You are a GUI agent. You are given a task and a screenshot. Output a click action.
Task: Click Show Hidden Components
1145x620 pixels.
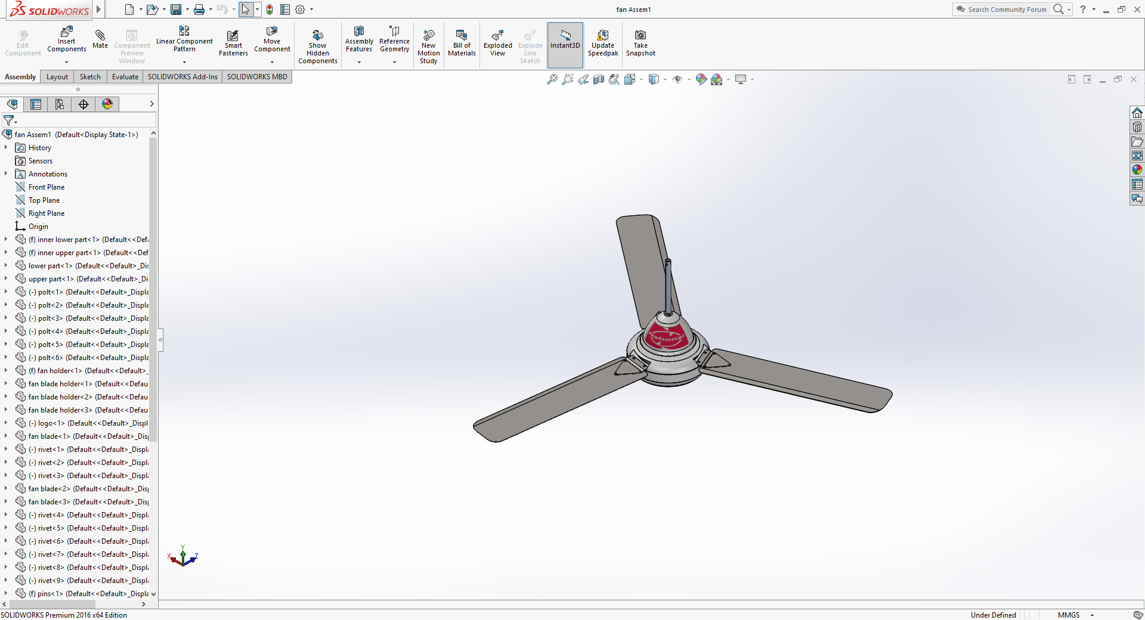point(318,46)
